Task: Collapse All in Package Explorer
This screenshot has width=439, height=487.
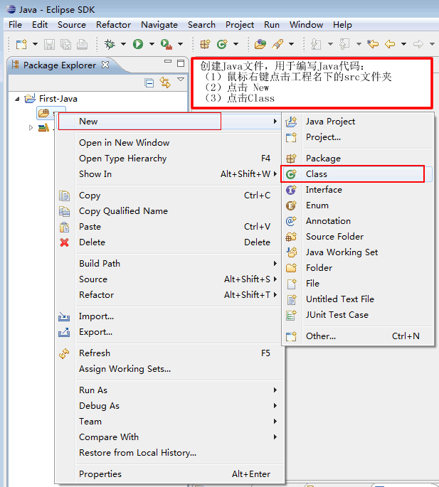Action: [149, 83]
